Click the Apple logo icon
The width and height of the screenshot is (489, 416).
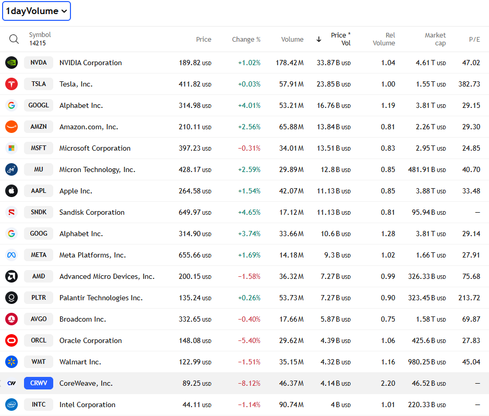click(x=11, y=191)
